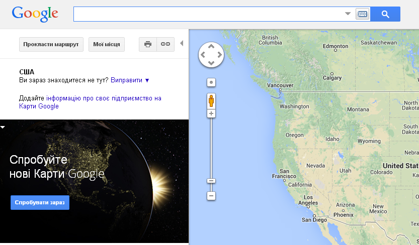
Task: Open the on-screen keyboard input tool
Action: [x=362, y=14]
